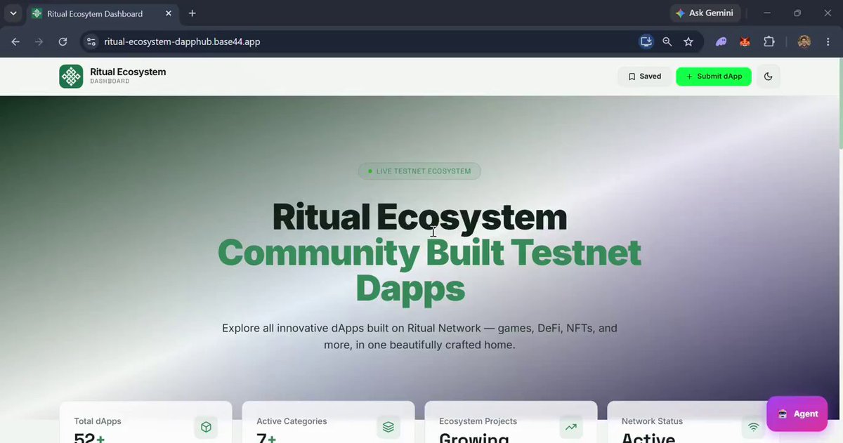Click the Ask Gemini button

705,13
